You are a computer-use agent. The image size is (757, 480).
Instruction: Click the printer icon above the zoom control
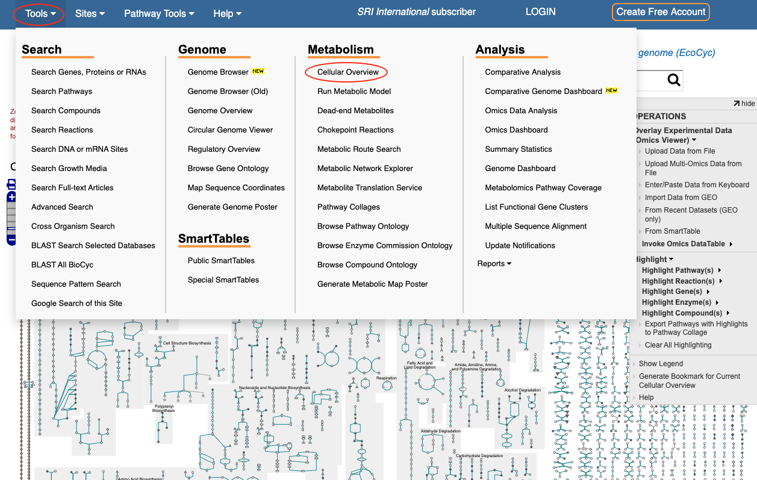pyautogui.click(x=11, y=184)
